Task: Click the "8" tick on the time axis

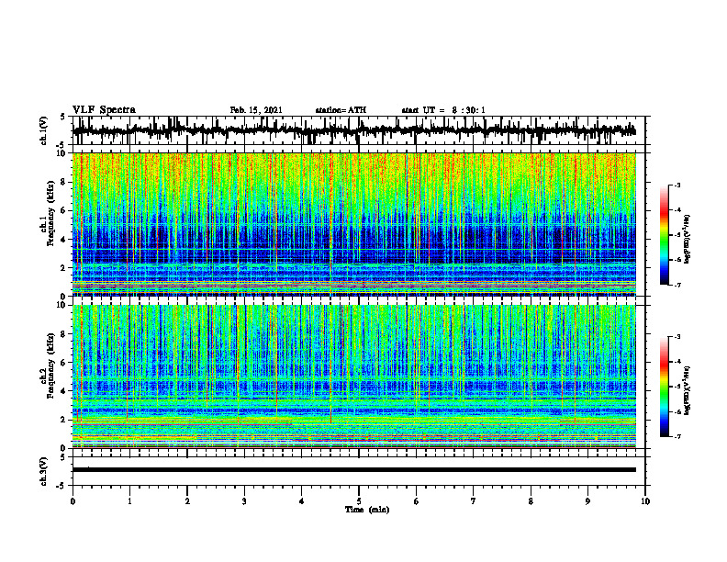Action: 531,501
